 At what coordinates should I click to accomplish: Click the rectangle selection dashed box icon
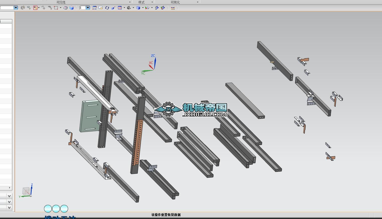[x=56, y=8]
